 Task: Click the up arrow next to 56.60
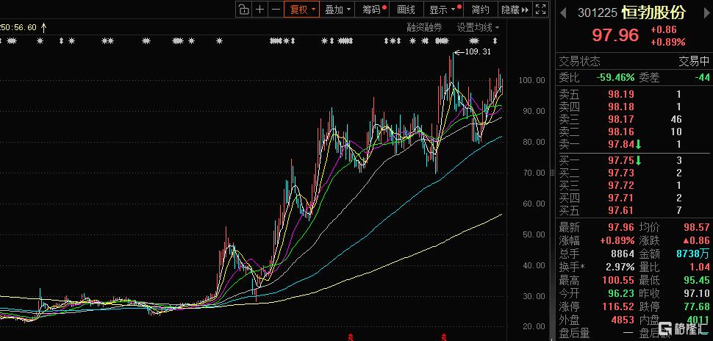[x=43, y=27]
